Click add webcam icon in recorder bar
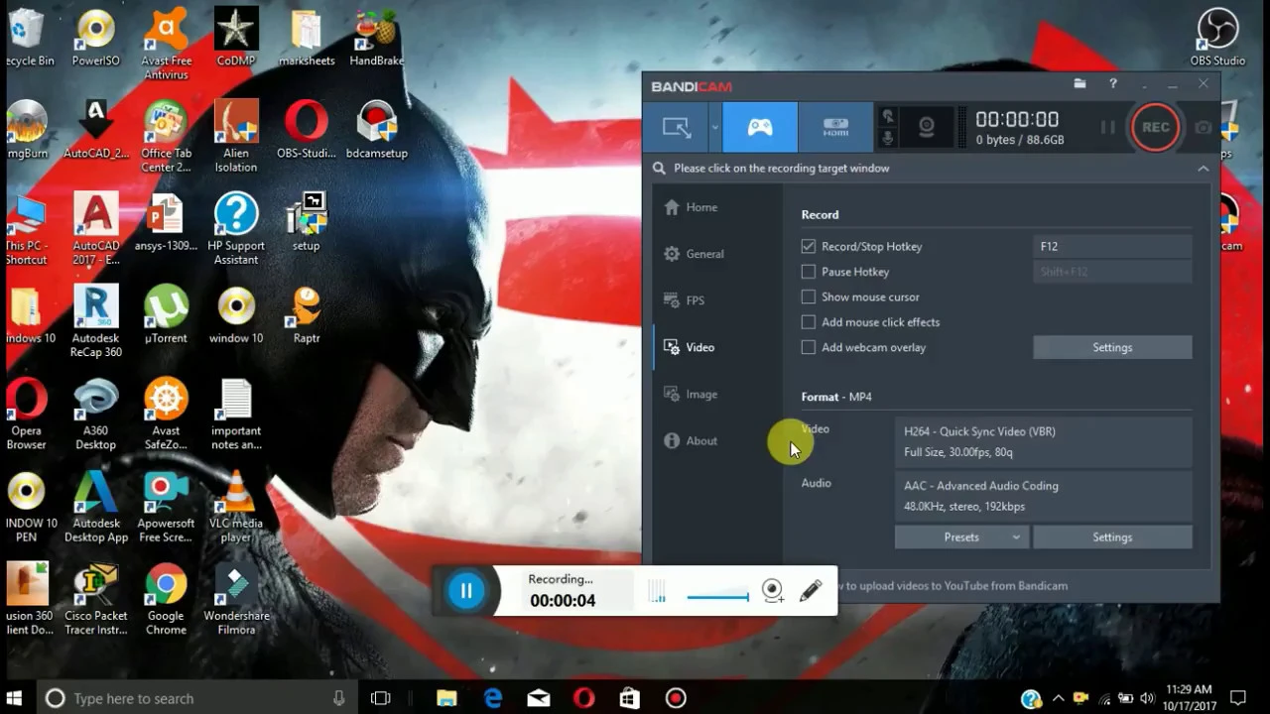The width and height of the screenshot is (1270, 714). point(773,591)
